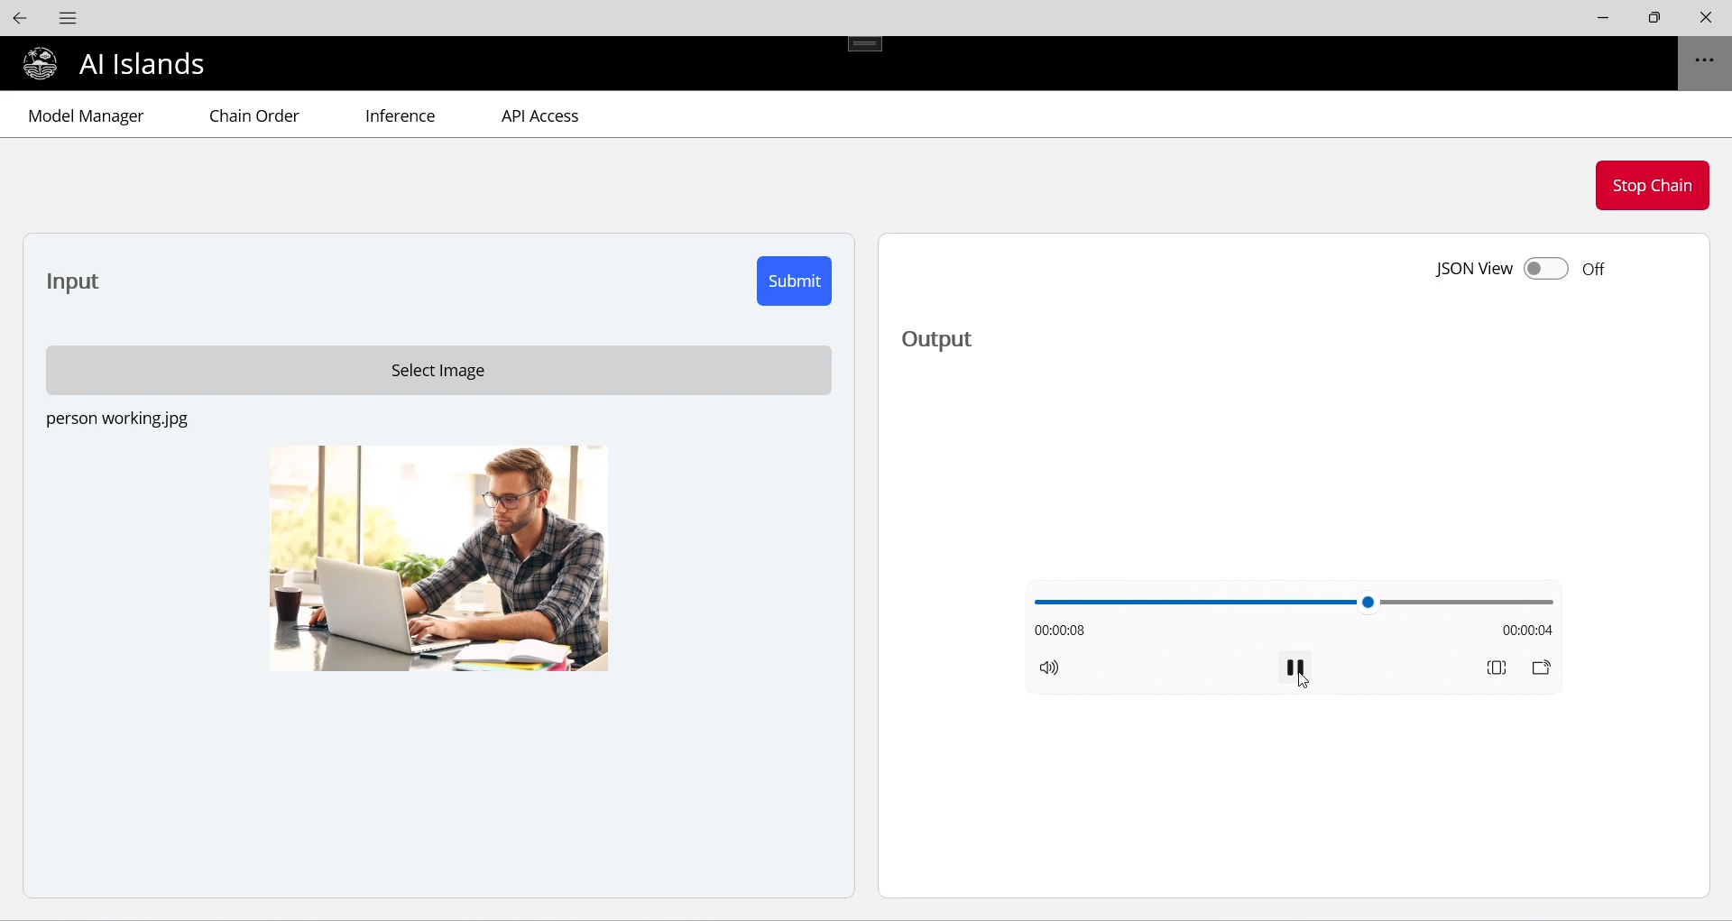Open the three-dot more options menu
Screen dimensions: 1732x921
click(1704, 61)
